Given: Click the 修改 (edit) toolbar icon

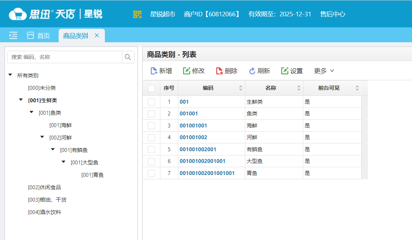Looking at the screenshot, I should (187, 71).
